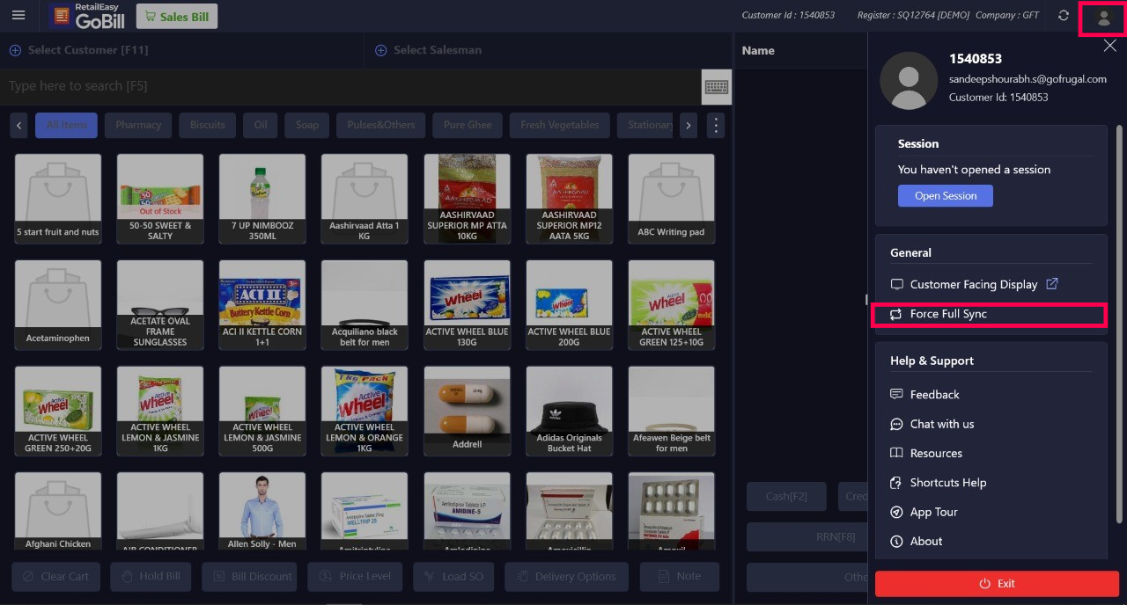Click the Chat with us bubble icon
Image resolution: width=1127 pixels, height=605 pixels.
pyautogui.click(x=896, y=424)
